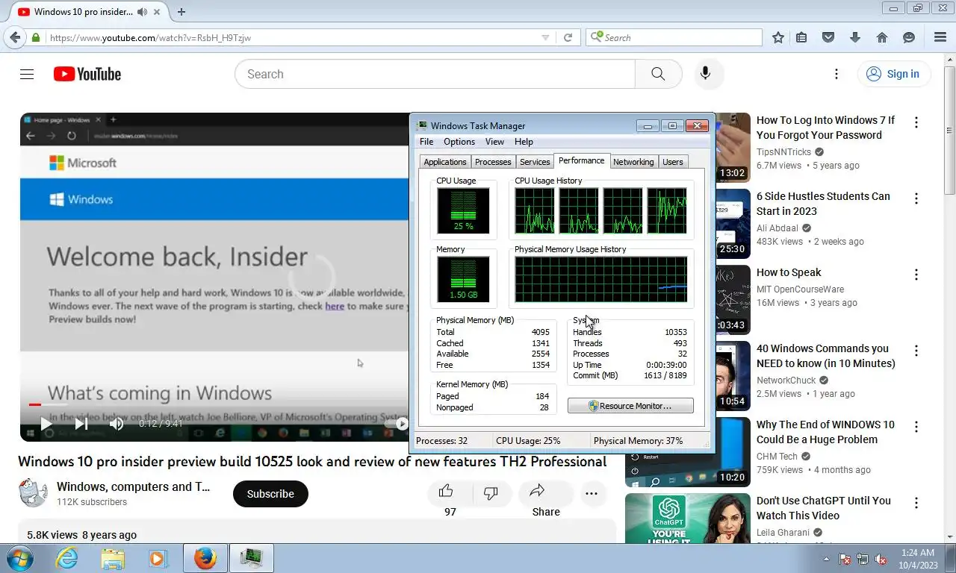
Task: Open the bookmarks list icon in Firefox toolbar
Action: click(x=801, y=37)
